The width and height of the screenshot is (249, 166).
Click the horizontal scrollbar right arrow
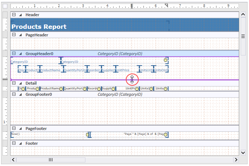[x=236, y=160]
